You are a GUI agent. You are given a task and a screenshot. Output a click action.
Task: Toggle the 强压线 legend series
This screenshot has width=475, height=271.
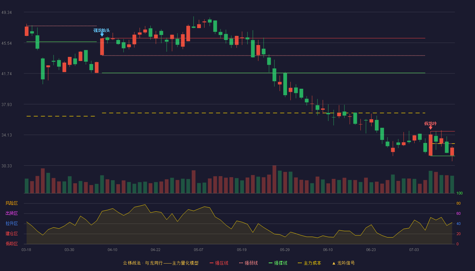[219, 263]
